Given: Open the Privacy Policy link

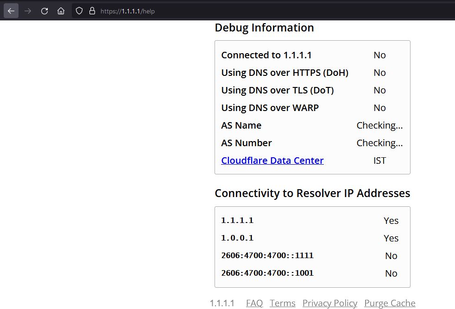Looking at the screenshot, I should pyautogui.click(x=329, y=303).
